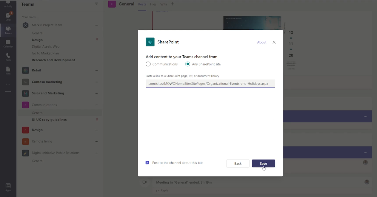Open more options for Remote living
This screenshot has height=197, width=377.
[x=96, y=141]
